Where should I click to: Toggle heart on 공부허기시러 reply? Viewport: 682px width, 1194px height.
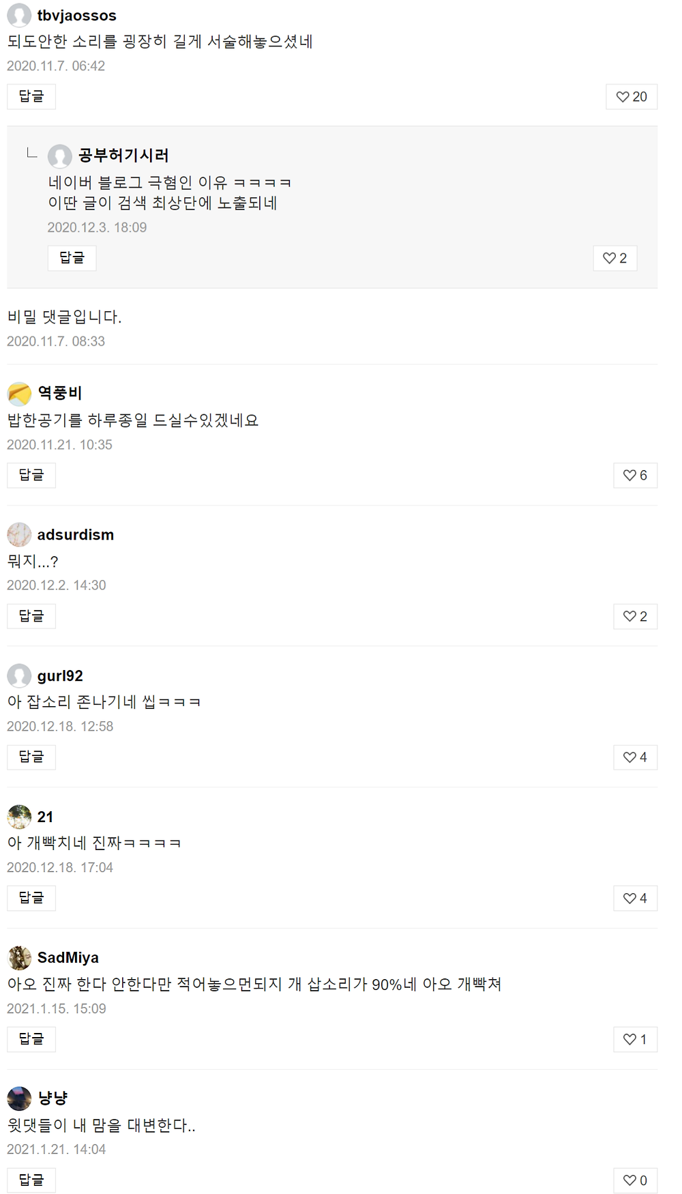pyautogui.click(x=614, y=259)
